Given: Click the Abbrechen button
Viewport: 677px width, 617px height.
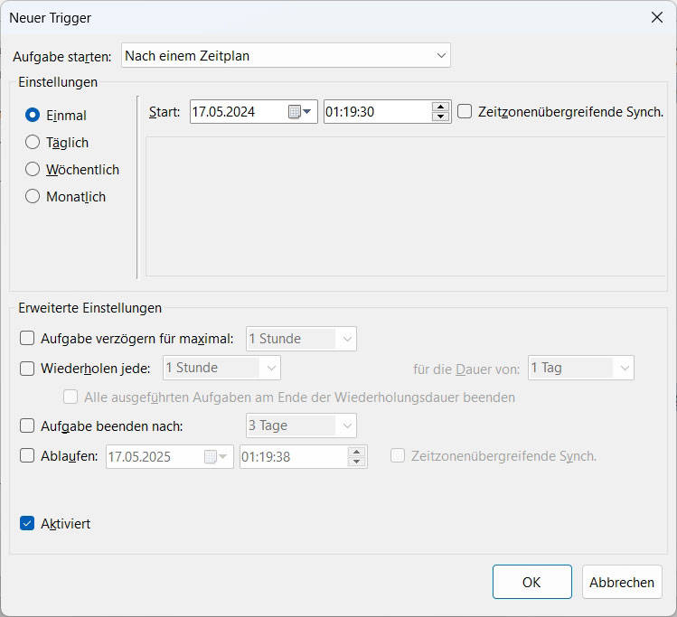Looking at the screenshot, I should [x=622, y=583].
